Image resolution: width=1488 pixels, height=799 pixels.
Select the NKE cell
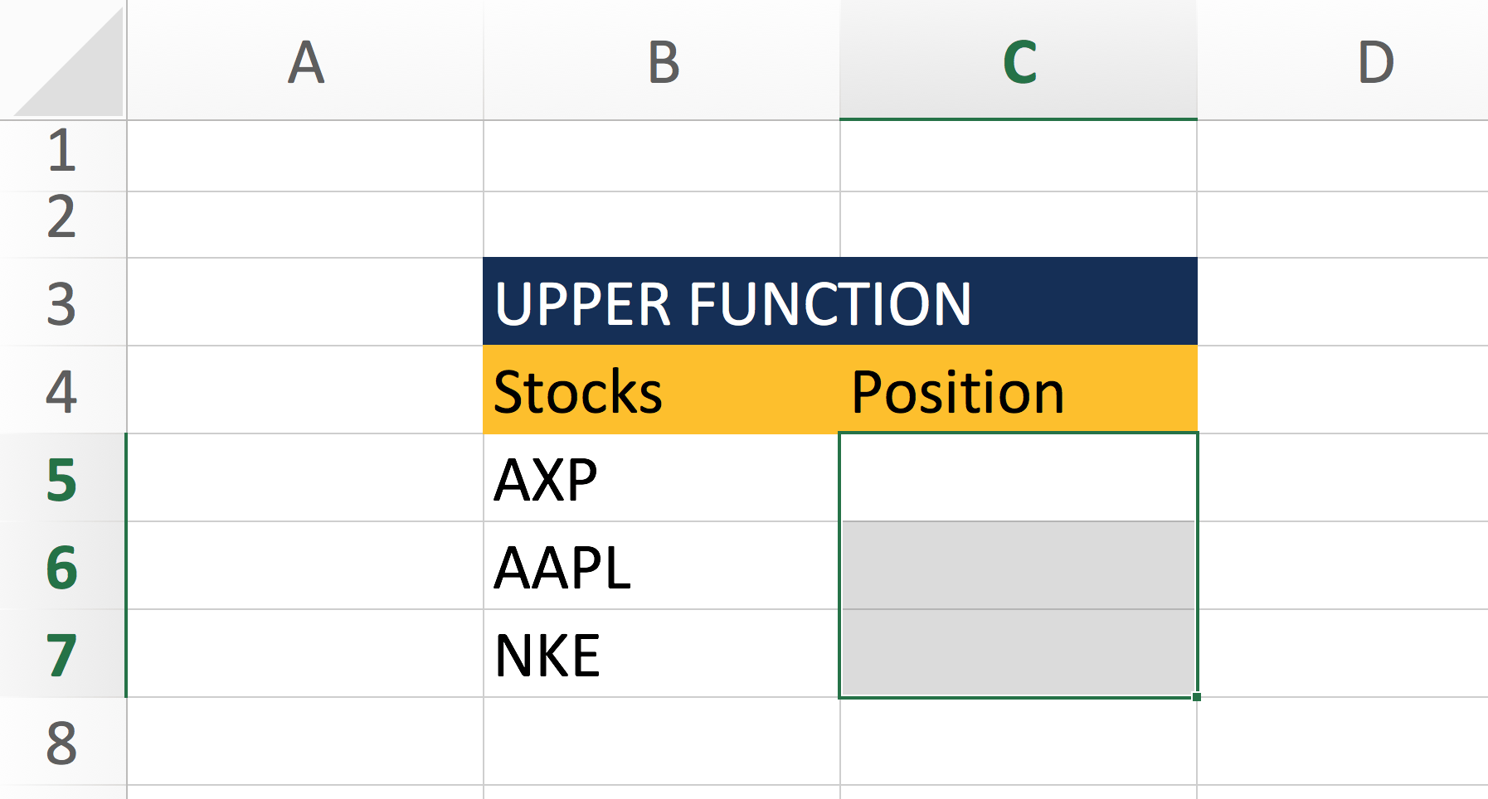coord(662,653)
